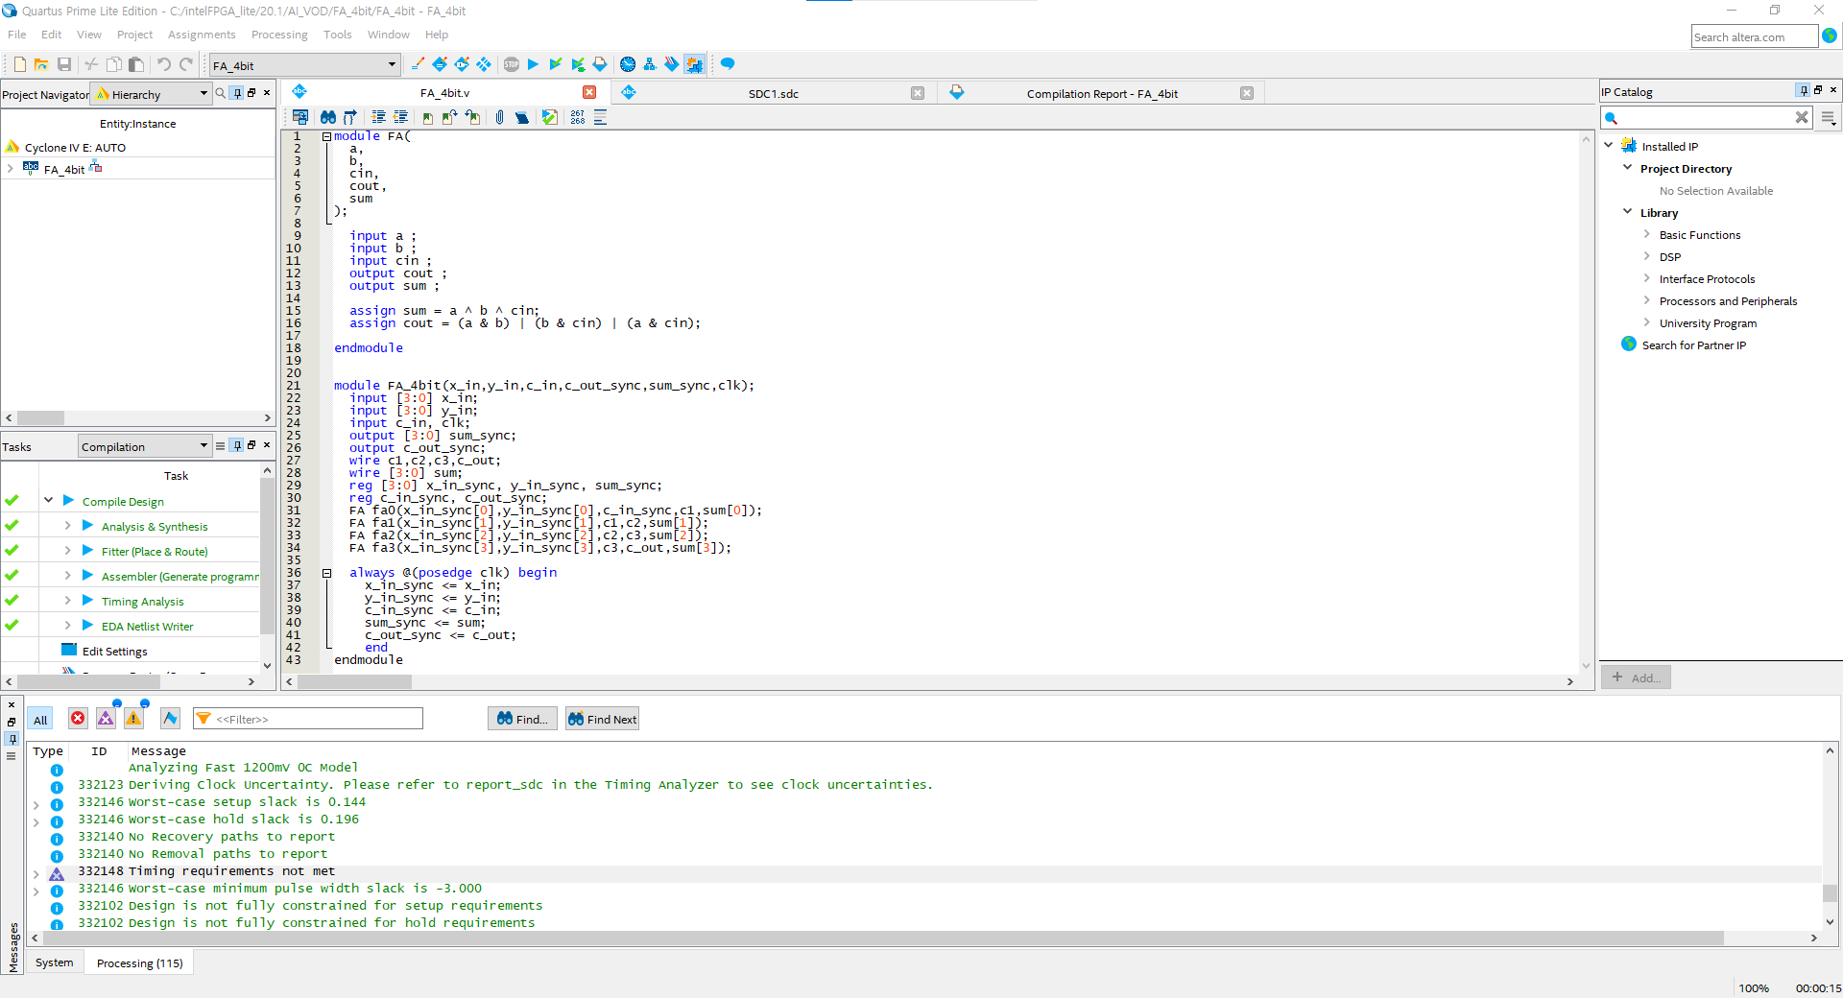
Task: Create a new file with the toolbar icon
Action: 19,64
